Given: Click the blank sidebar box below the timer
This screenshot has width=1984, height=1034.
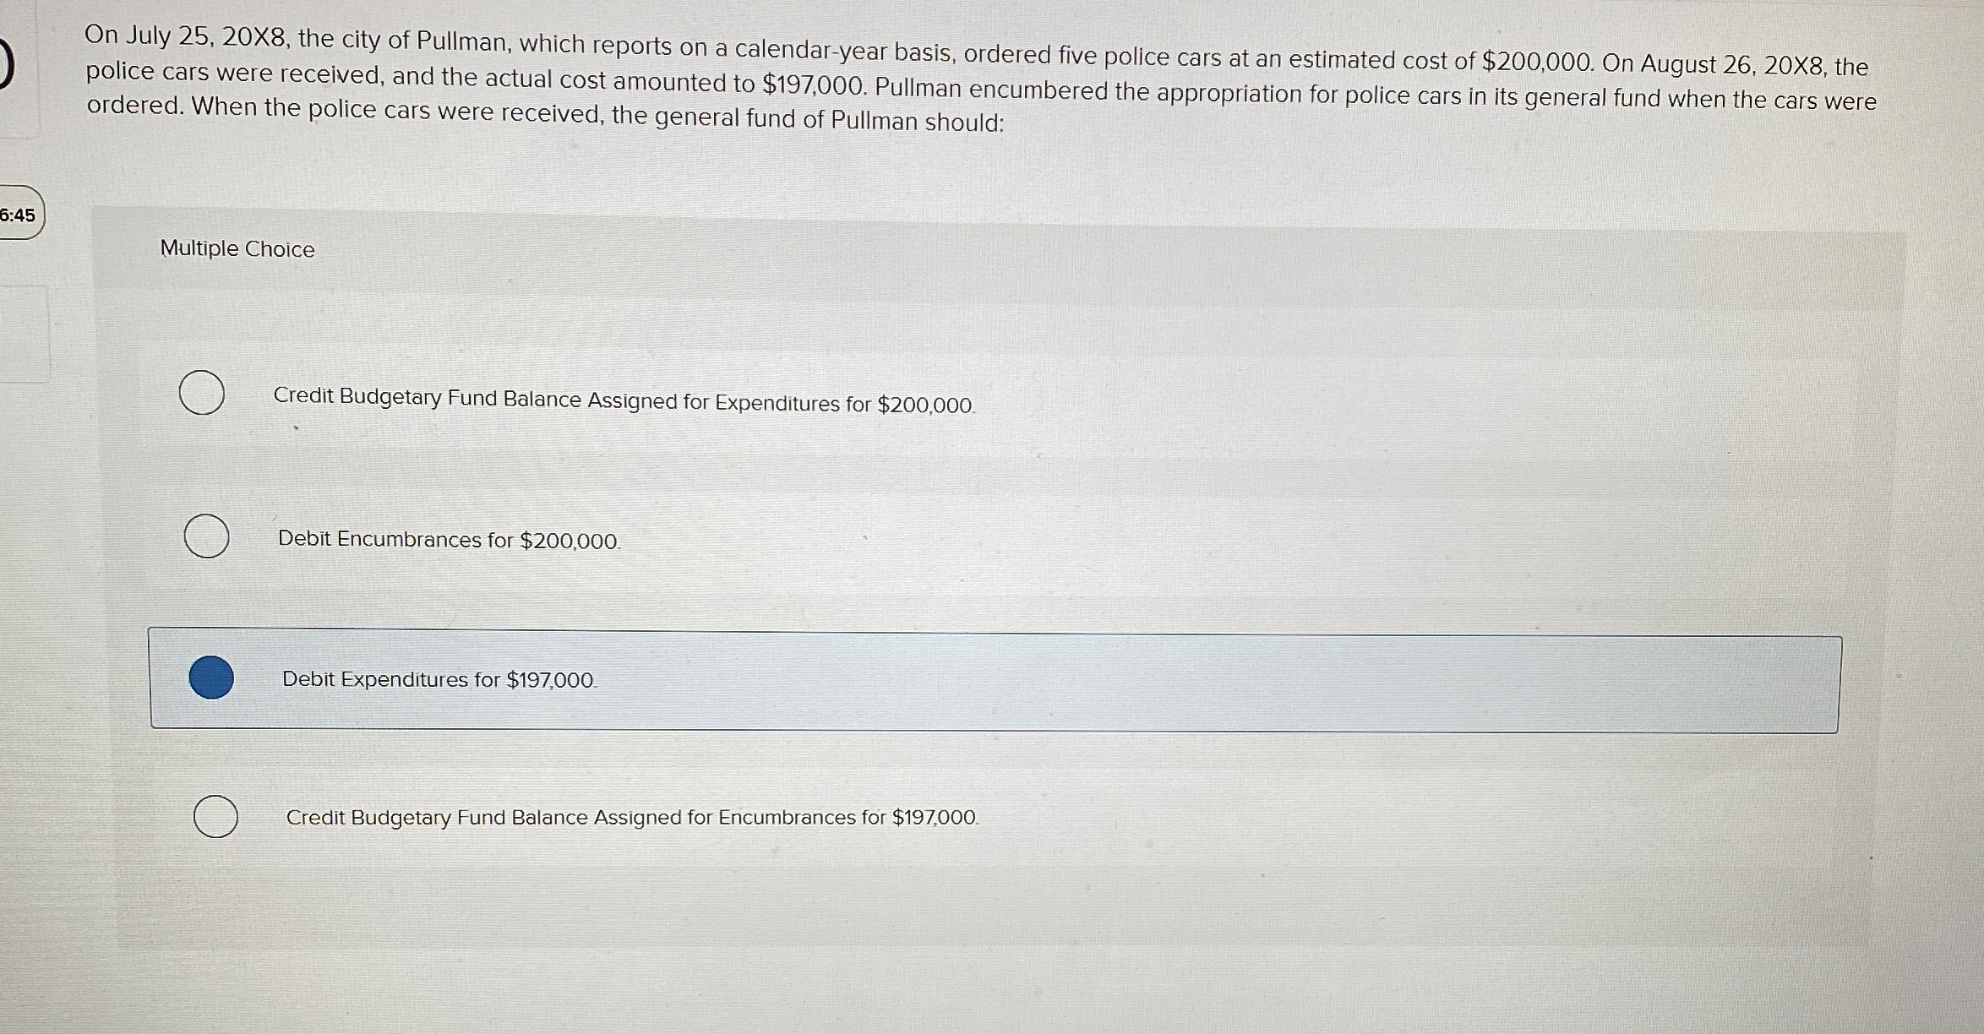Looking at the screenshot, I should pyautogui.click(x=24, y=334).
